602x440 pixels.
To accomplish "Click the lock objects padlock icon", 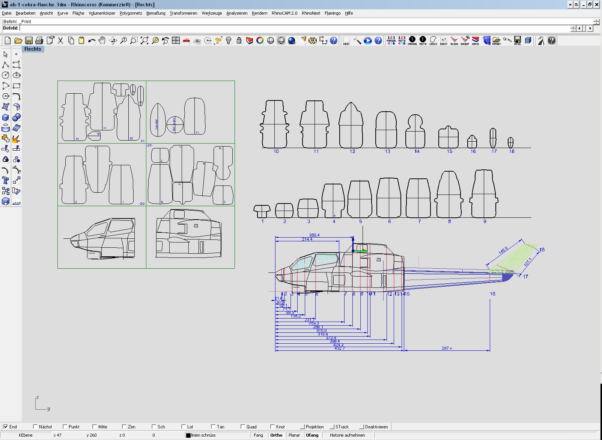I will pyautogui.click(x=239, y=40).
